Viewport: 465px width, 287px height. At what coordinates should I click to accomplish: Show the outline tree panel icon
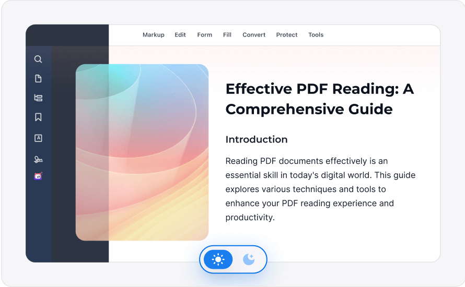click(x=38, y=98)
